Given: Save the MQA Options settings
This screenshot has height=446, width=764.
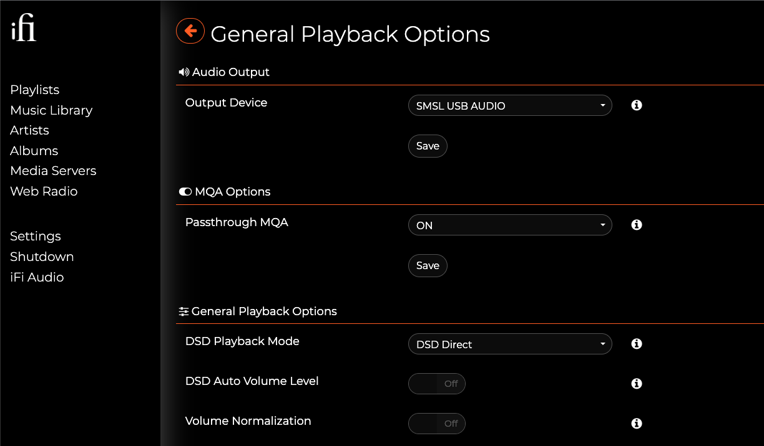Looking at the screenshot, I should point(428,265).
